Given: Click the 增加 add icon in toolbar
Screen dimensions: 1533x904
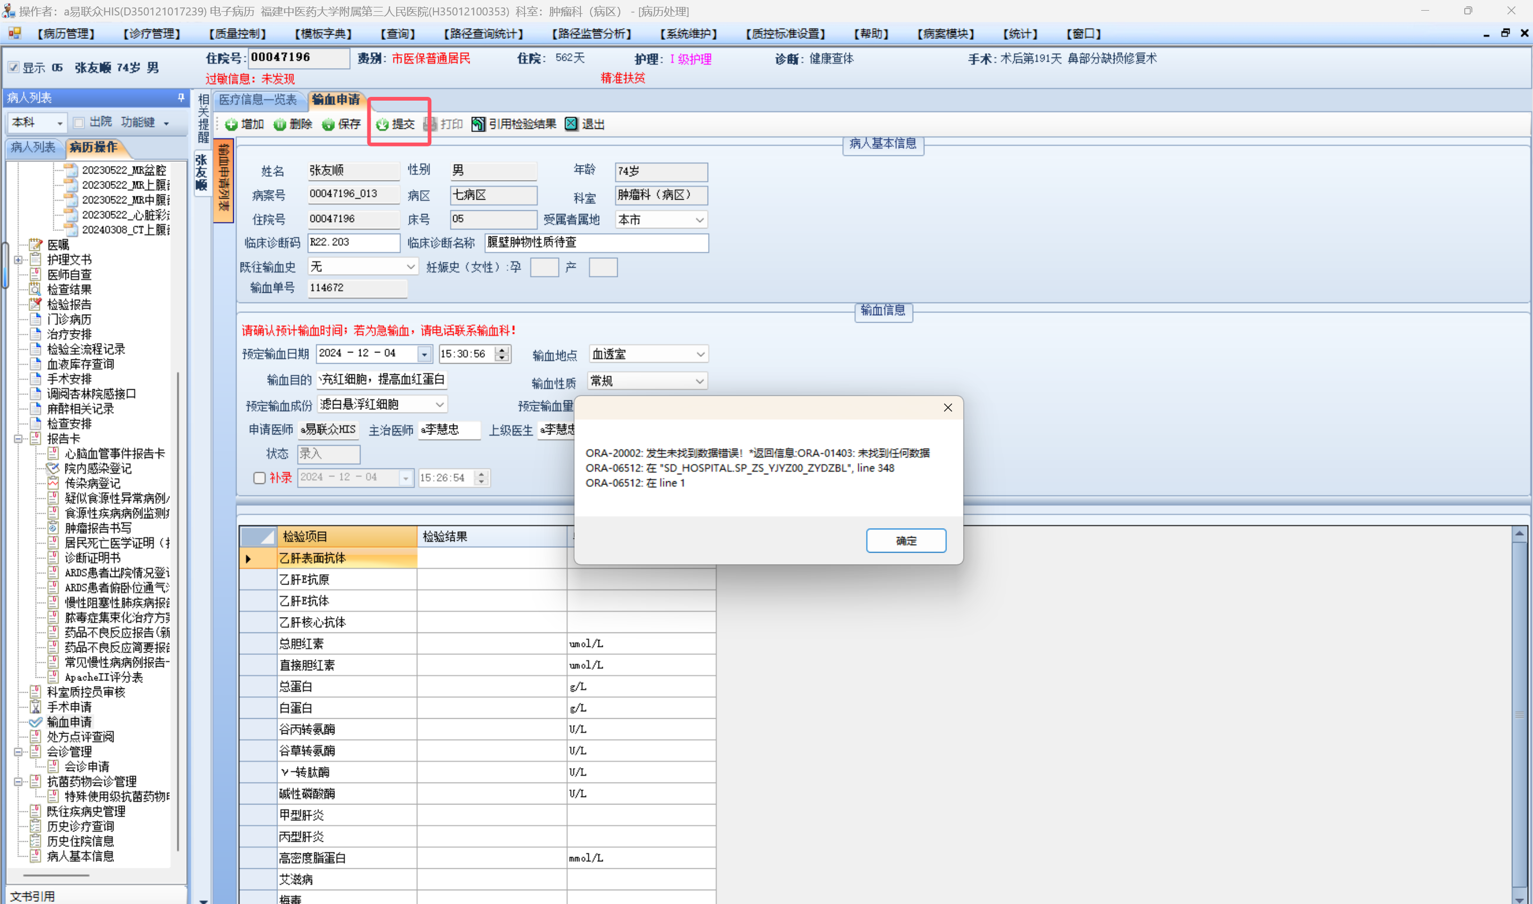Looking at the screenshot, I should point(232,124).
